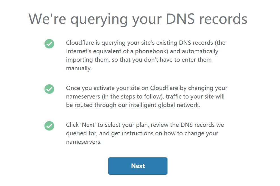The width and height of the screenshot is (280, 186).
Task: Click the blue Next button
Action: [x=138, y=166]
